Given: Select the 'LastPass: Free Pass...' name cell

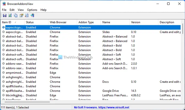Looking at the screenshot, I should pyautogui.click(x=115, y=95).
